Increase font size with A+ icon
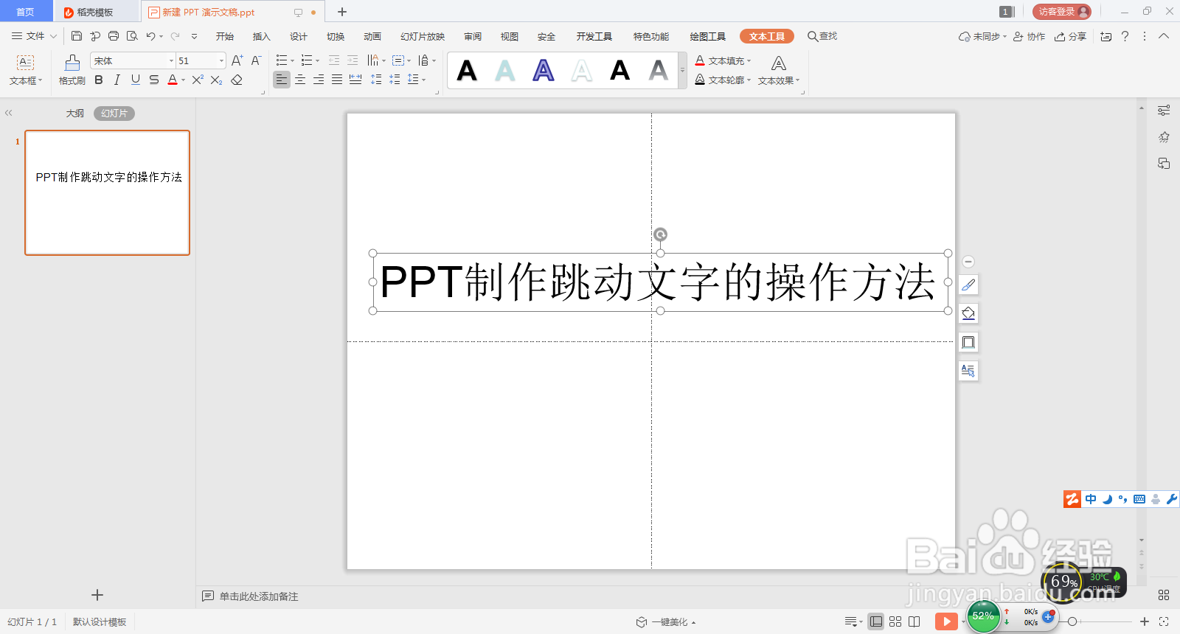The height and width of the screenshot is (634, 1180). pyautogui.click(x=237, y=60)
